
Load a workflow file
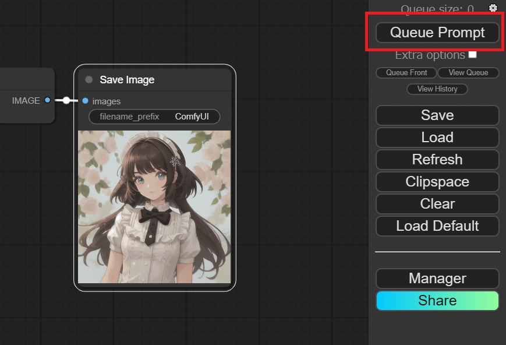437,138
